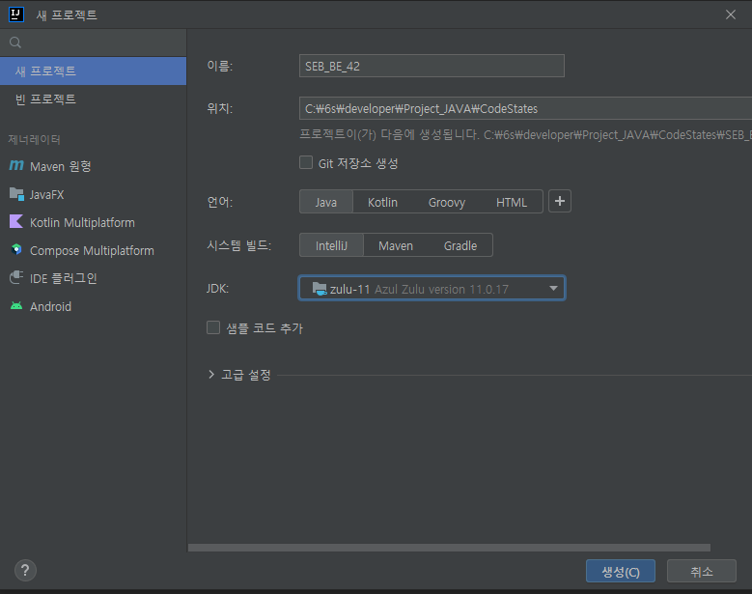Click the 제너레이터 section label
752x594 pixels.
[x=34, y=140]
